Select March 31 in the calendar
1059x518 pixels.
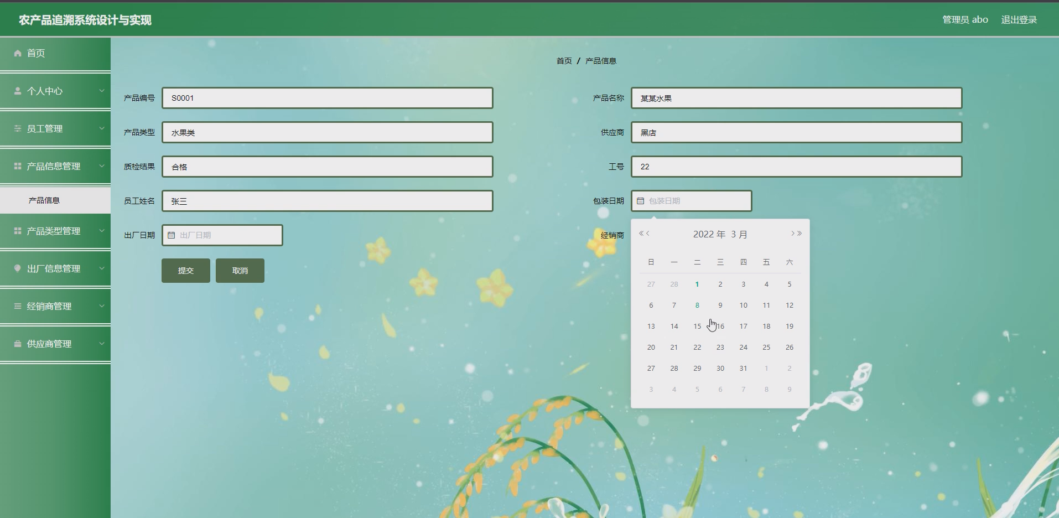(744, 369)
